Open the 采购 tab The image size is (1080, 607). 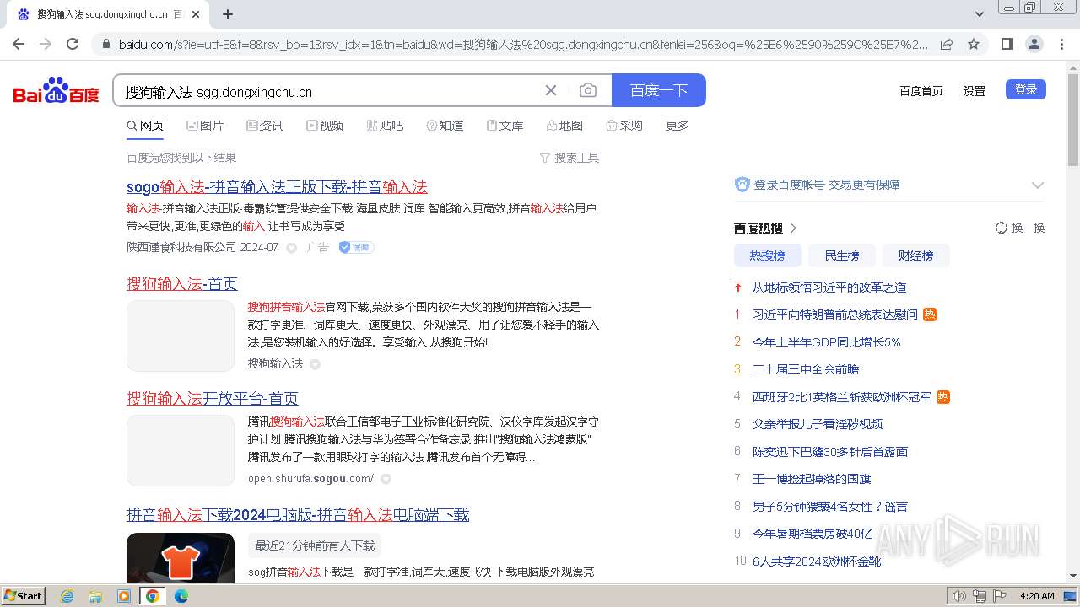click(624, 126)
